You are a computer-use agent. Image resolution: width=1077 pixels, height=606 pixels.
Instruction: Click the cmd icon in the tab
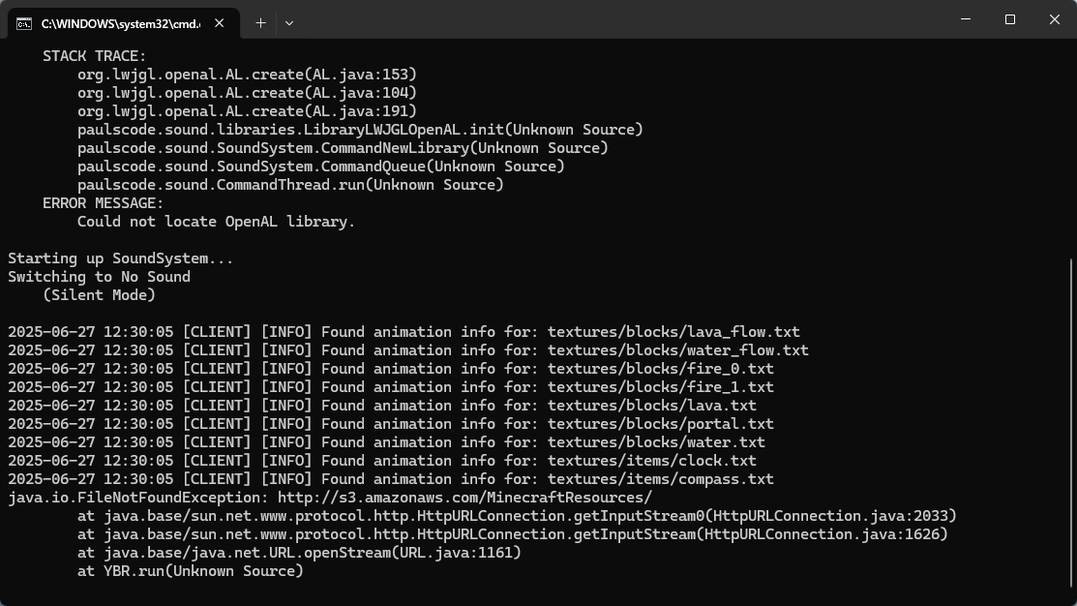[24, 24]
